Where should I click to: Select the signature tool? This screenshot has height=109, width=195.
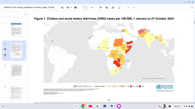click(113, 7)
